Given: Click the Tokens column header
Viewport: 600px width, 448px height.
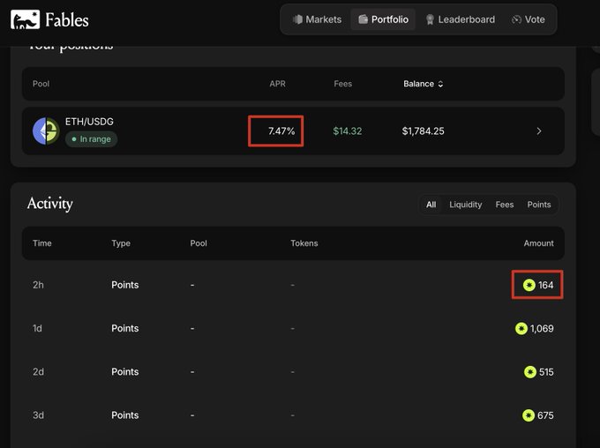Looking at the screenshot, I should pos(304,243).
